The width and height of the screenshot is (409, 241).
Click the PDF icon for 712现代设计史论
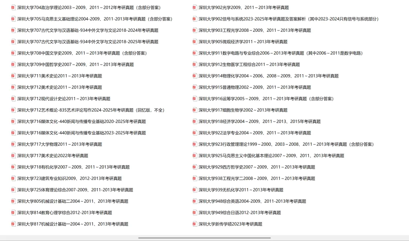(x=13, y=99)
